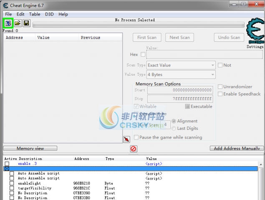This screenshot has height=200, width=265.
Task: Click the Cheat Engine title bar icon
Action: [5, 5]
